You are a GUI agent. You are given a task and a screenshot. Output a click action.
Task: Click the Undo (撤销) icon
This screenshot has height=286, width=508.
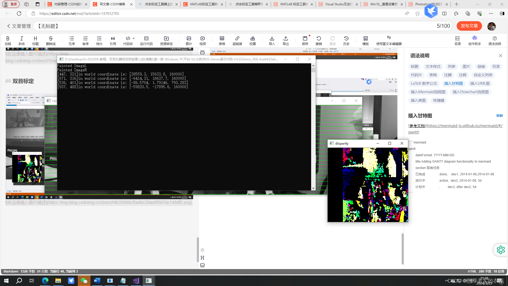click(x=319, y=40)
